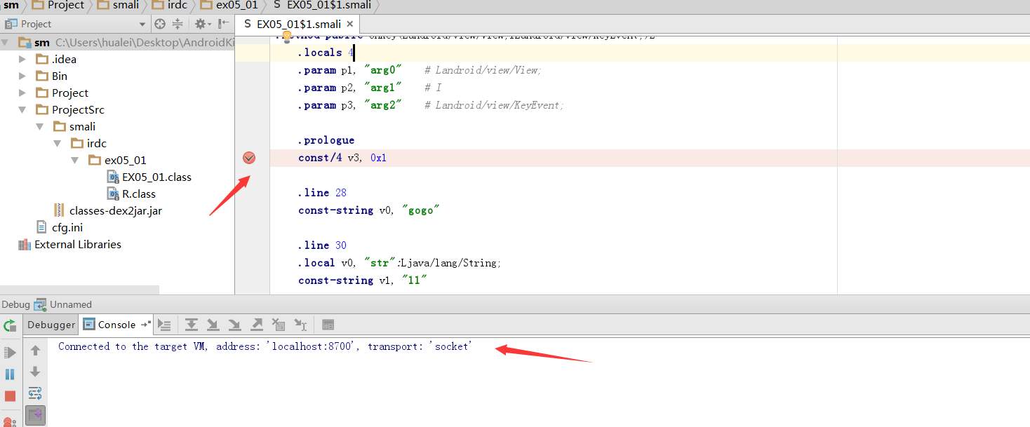Image resolution: width=1030 pixels, height=427 pixels.
Task: Click the Step Out debugger icon
Action: click(x=257, y=325)
